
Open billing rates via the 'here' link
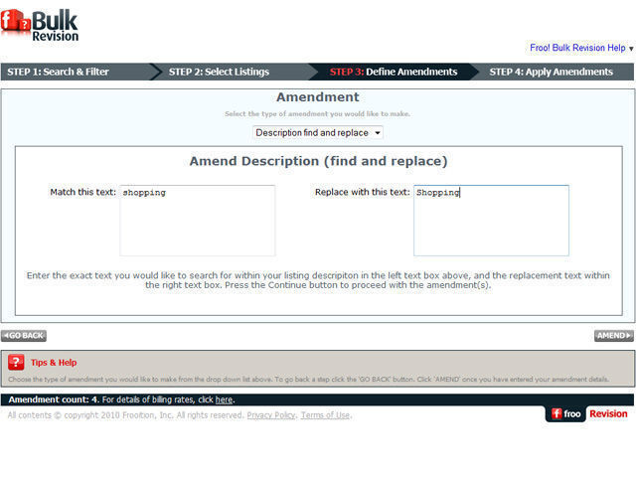pyautogui.click(x=224, y=399)
